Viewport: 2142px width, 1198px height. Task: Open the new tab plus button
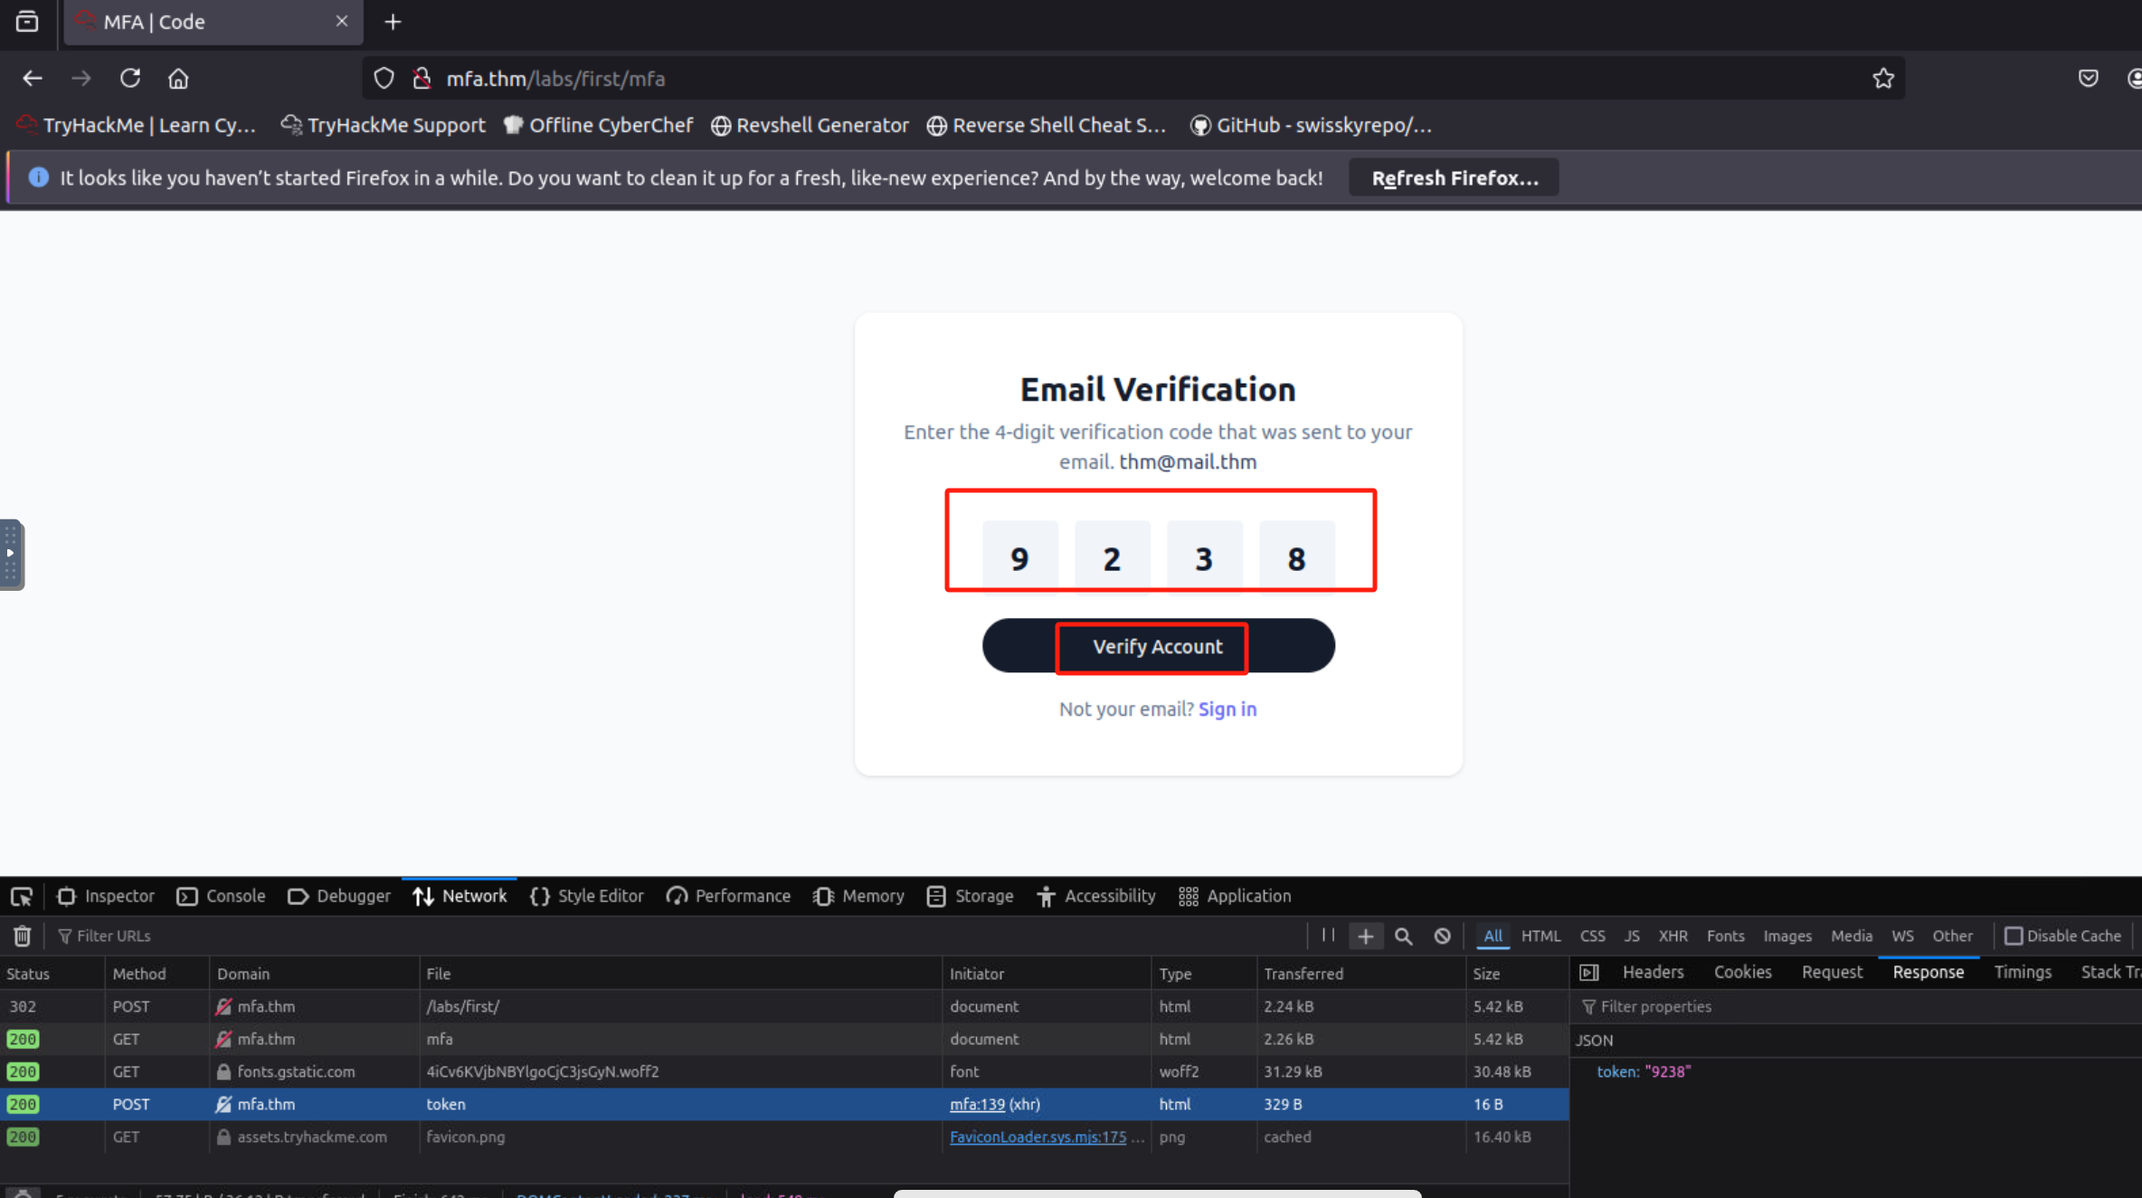[393, 22]
